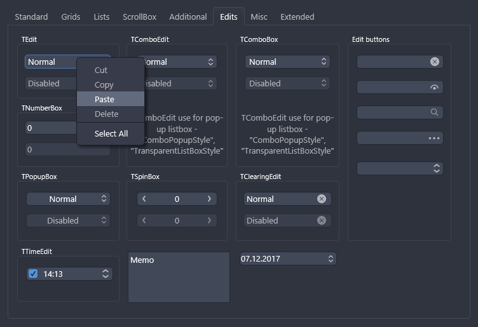The height and width of the screenshot is (327, 478).
Task: Uncheck the TTimeEdit checkbox
Action: (x=33, y=274)
